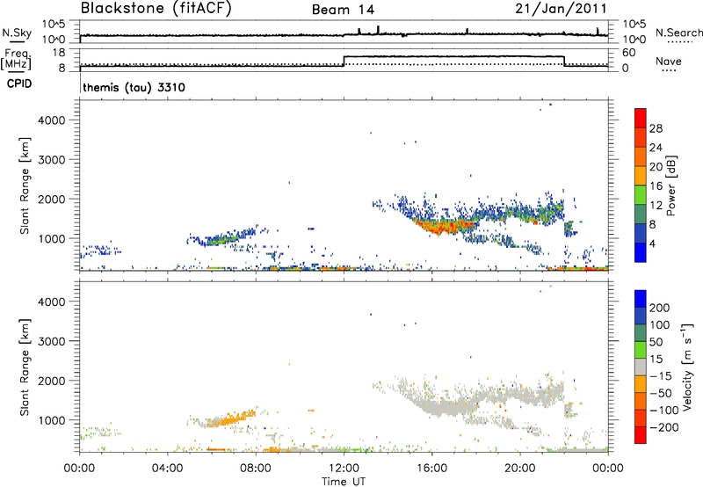Click the N.Search legend label
Screen dimensions: 703x487
tap(678, 33)
